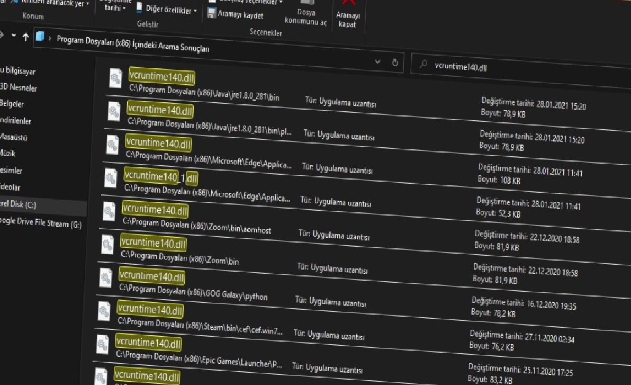631x385 pixels.
Task: Open 3D Nesneler in the sidebar
Action: (19, 87)
